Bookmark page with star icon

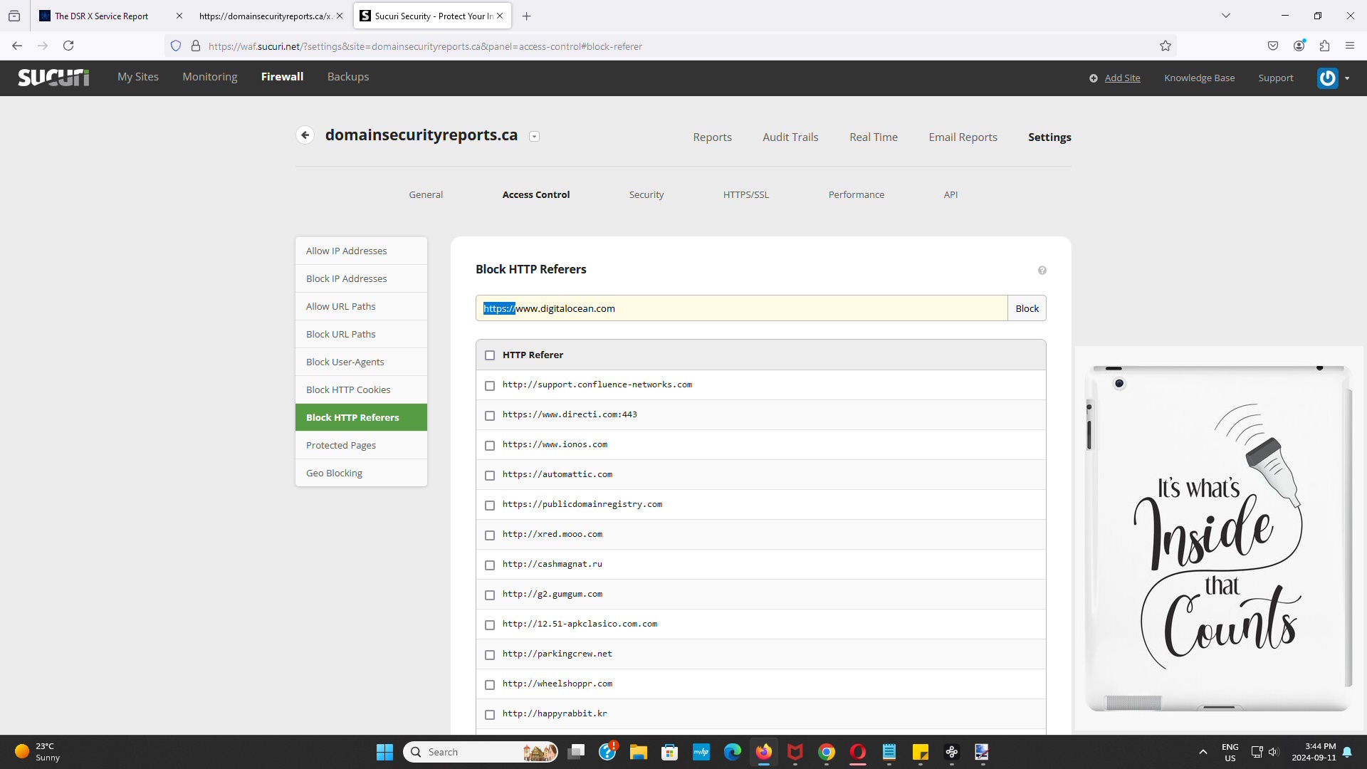[1166, 46]
